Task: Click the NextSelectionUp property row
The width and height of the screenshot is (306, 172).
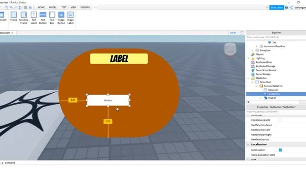Action: click(276, 140)
